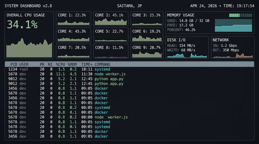This screenshot has width=259, height=144.
Task: Click the CORE 8 panel at 11.5%
Action: point(111,51)
